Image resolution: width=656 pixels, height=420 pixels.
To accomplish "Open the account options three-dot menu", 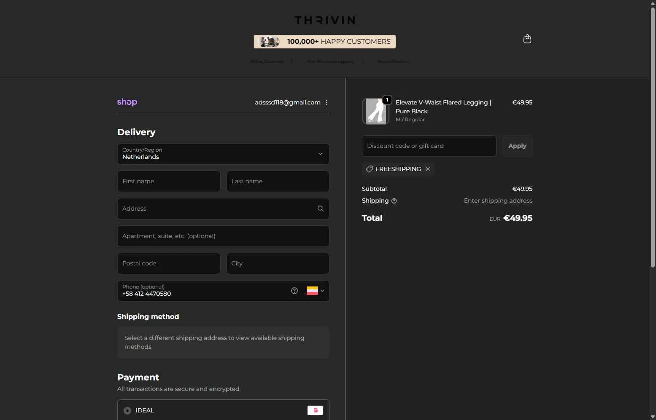I will [327, 102].
